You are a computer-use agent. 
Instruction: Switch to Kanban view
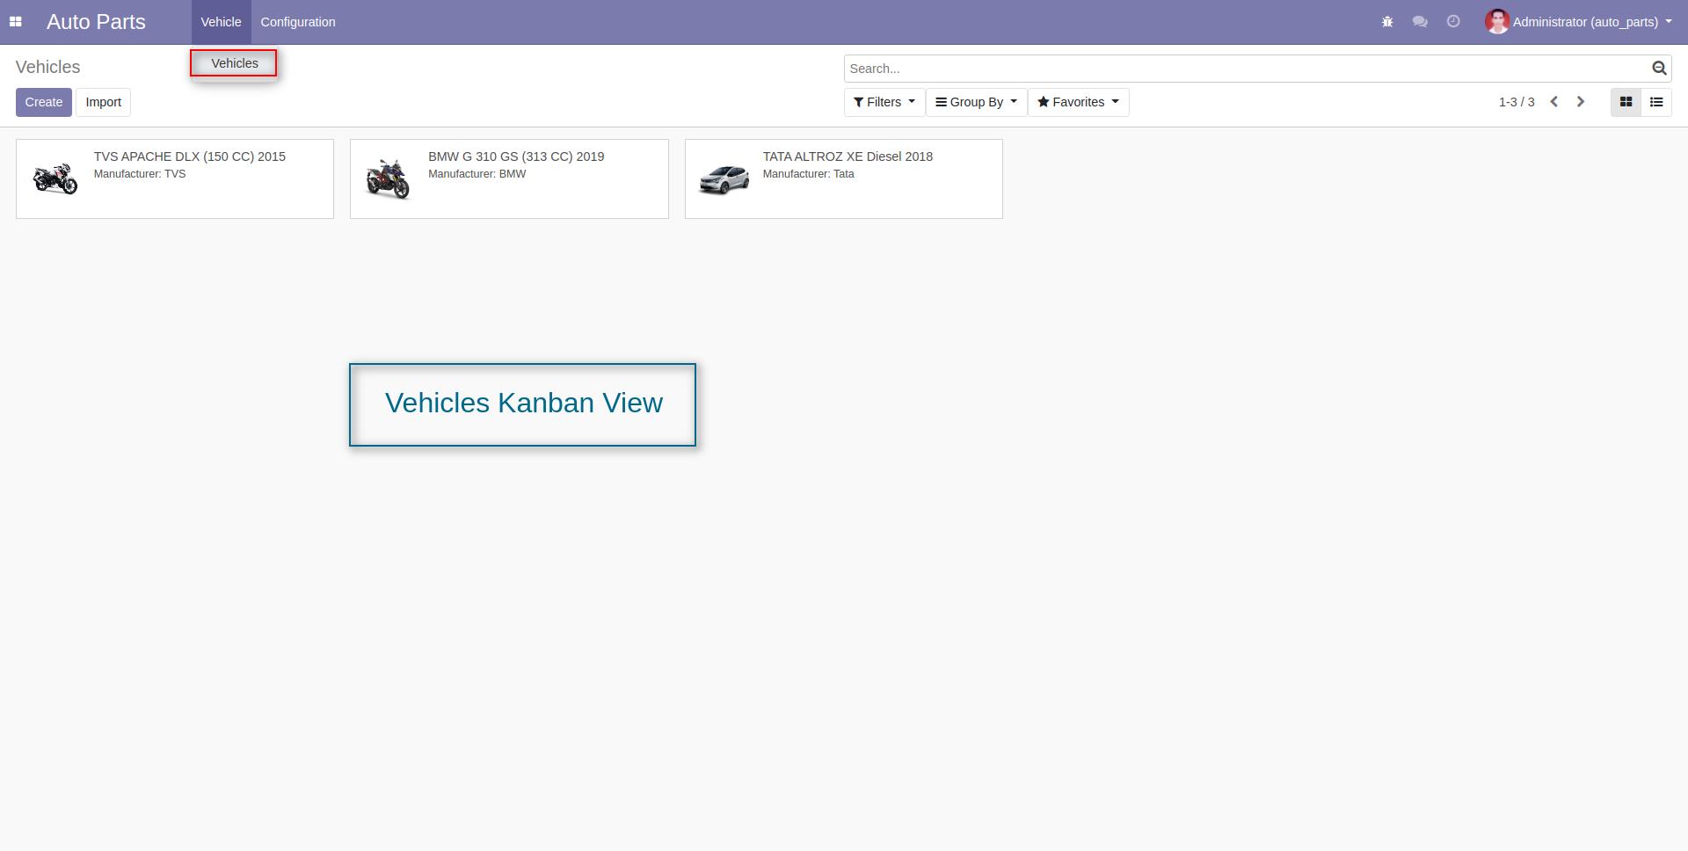click(1626, 102)
